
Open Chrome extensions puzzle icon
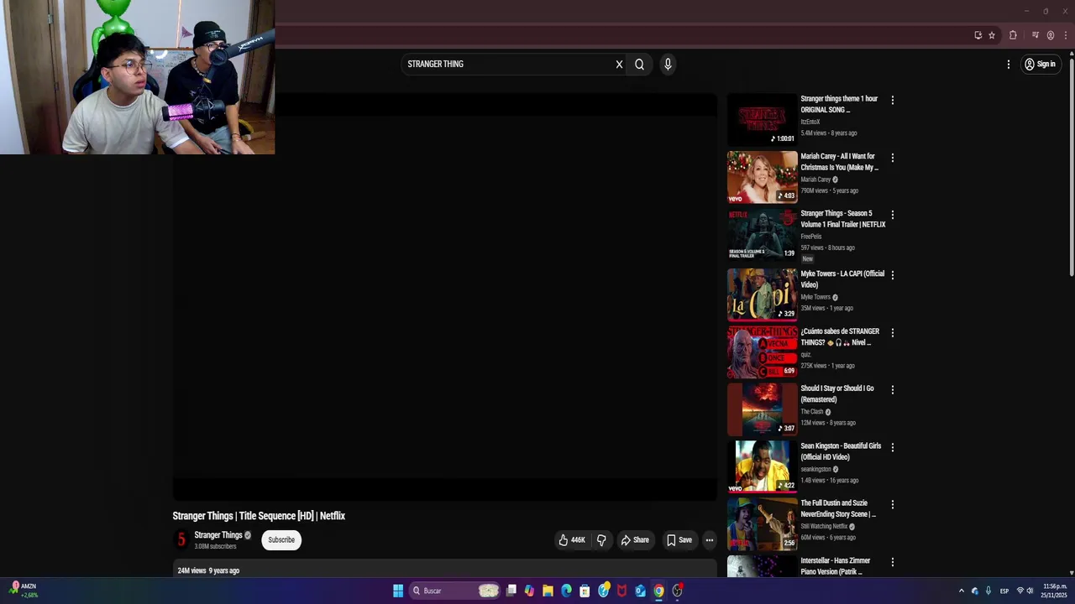click(x=1013, y=35)
